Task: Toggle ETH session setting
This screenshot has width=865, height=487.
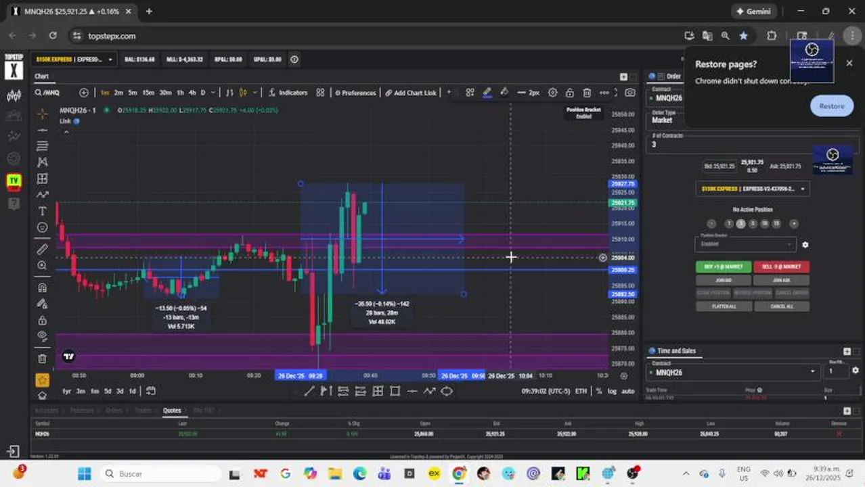Action: 581,391
